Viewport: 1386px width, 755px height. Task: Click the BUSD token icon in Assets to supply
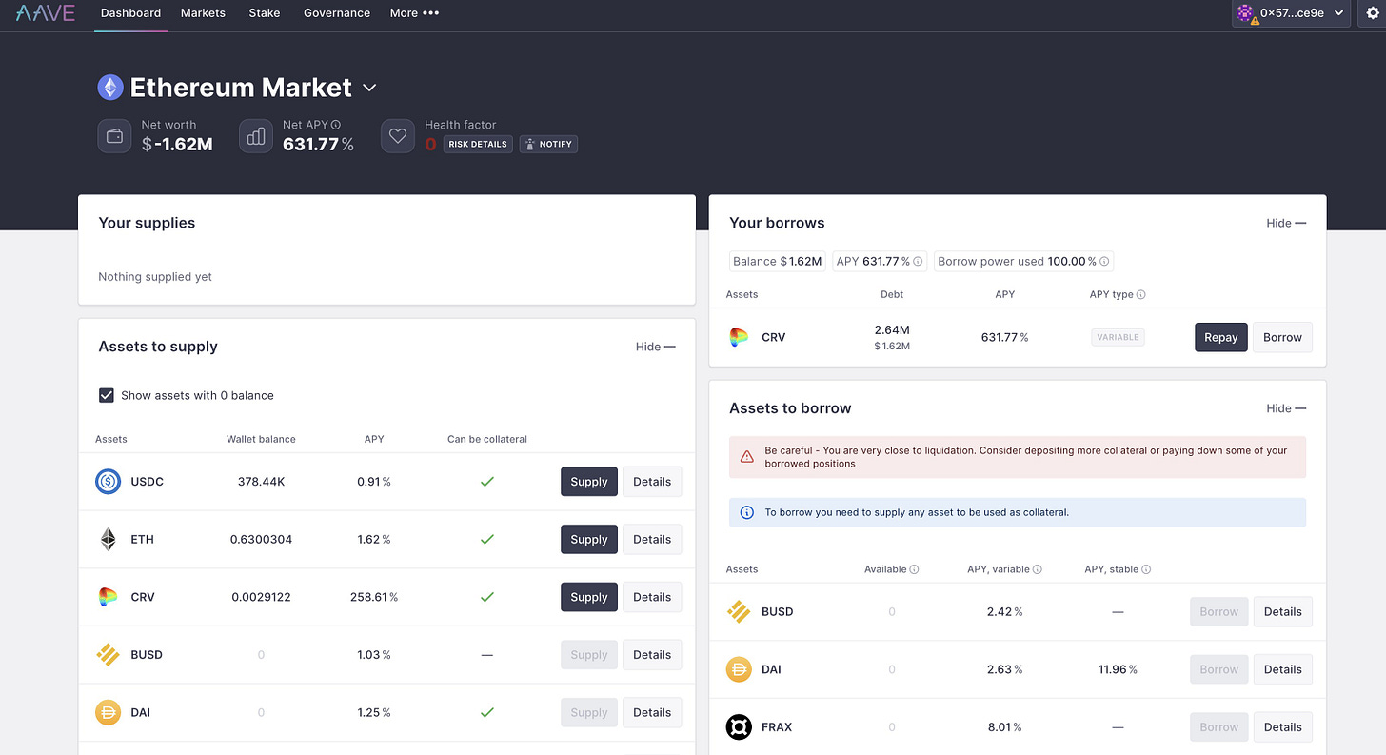click(x=109, y=655)
